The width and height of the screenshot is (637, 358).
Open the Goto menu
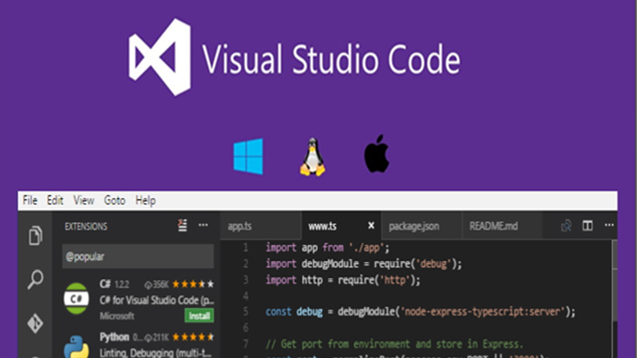tap(114, 200)
